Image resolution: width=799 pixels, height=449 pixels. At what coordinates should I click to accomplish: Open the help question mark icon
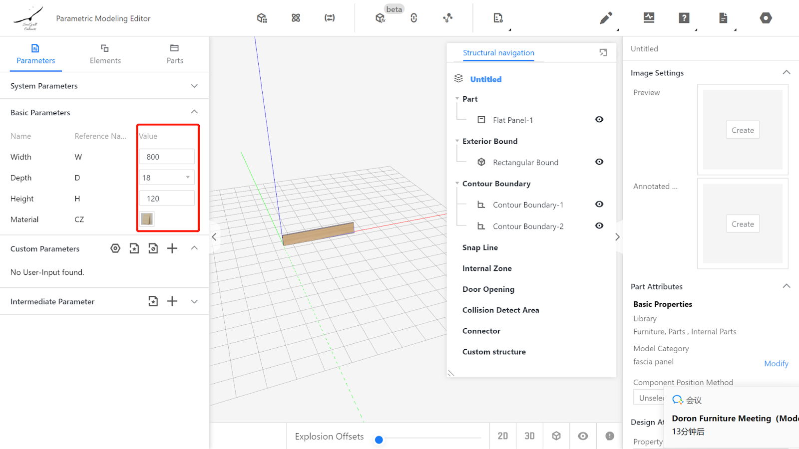(684, 18)
